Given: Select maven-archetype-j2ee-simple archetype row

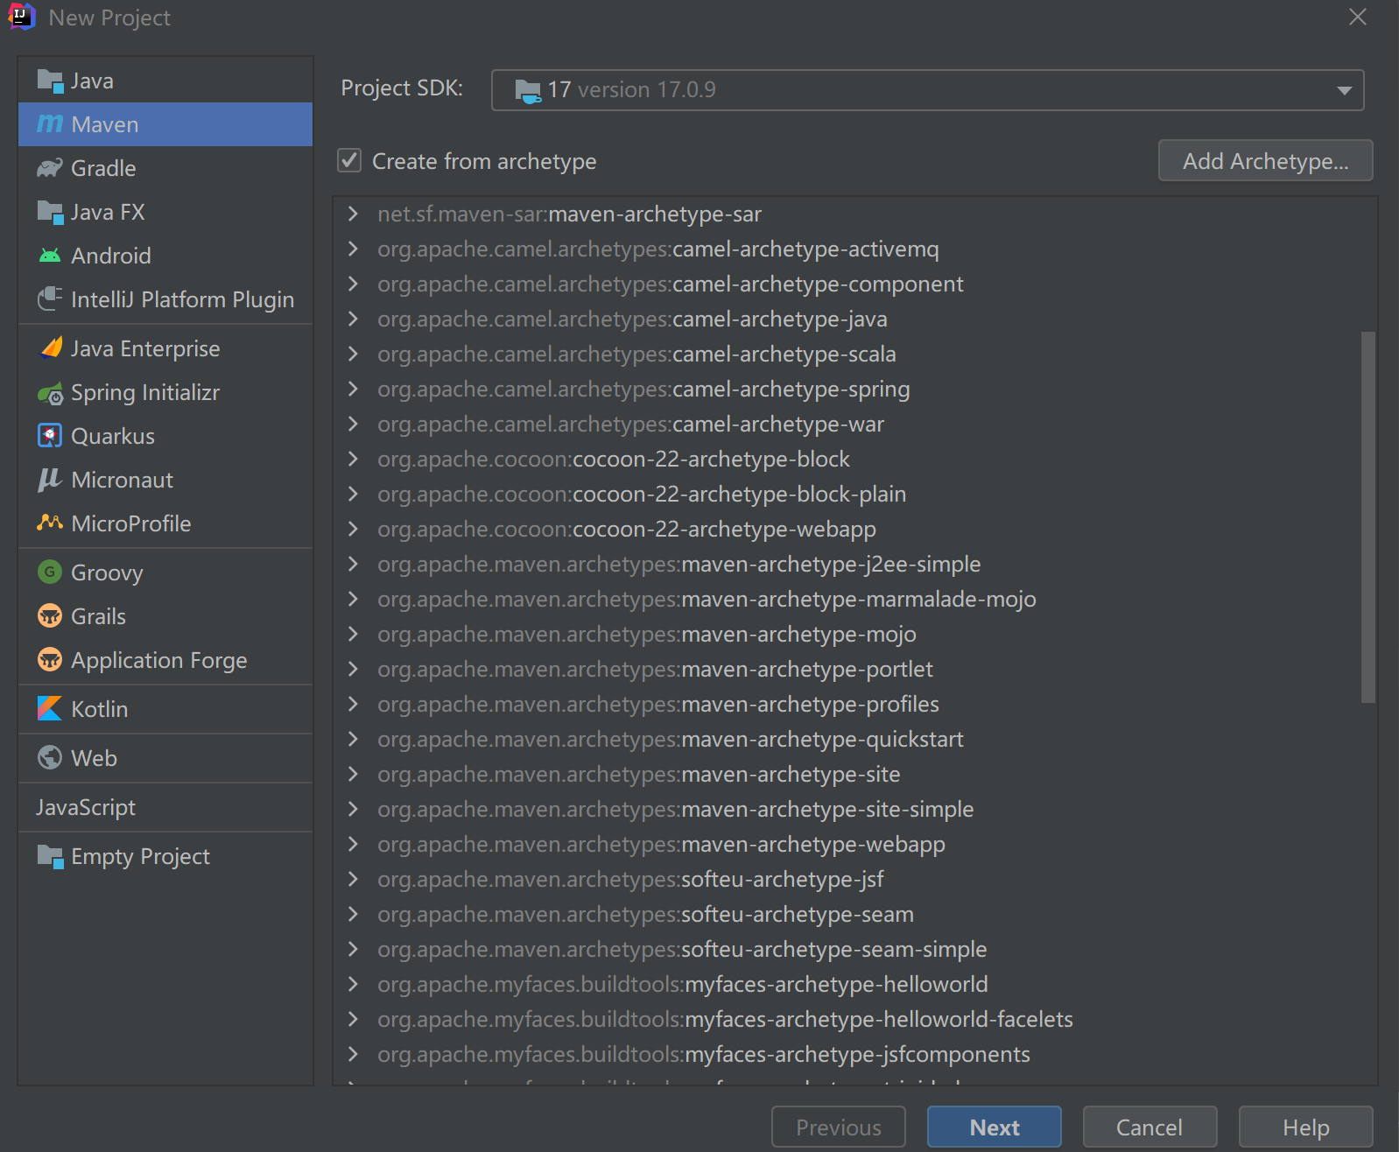Looking at the screenshot, I should point(854,564).
